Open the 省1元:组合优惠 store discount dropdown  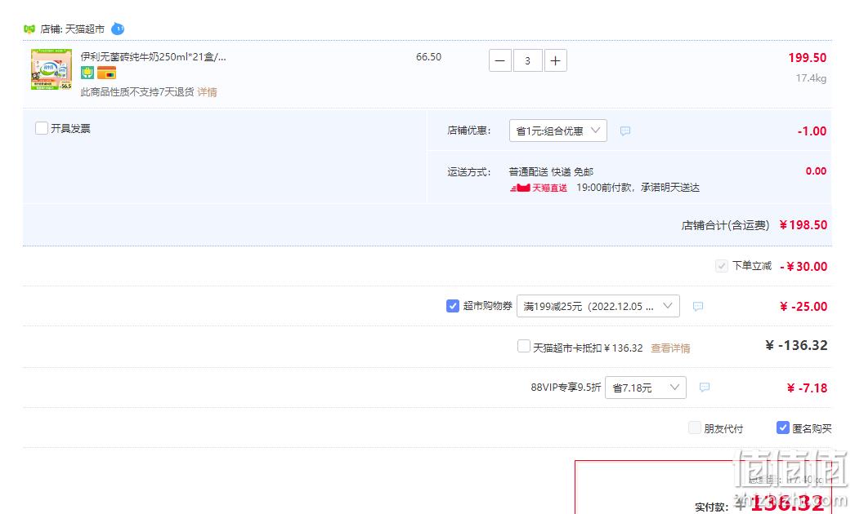coord(557,131)
